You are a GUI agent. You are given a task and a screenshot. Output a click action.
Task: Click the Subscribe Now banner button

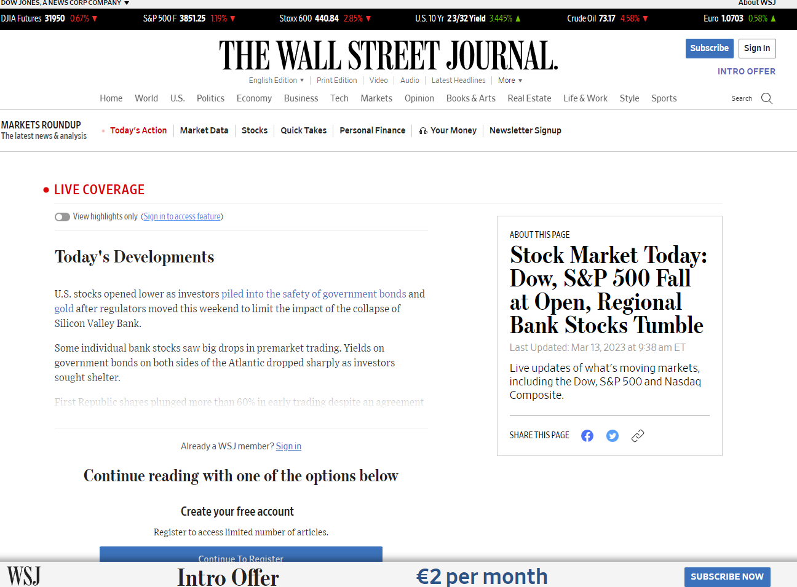[728, 577]
